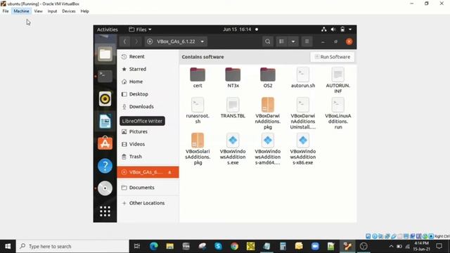The image size is (450, 253).
Task: Go forward in Files navigation
Action: pyautogui.click(x=136, y=41)
